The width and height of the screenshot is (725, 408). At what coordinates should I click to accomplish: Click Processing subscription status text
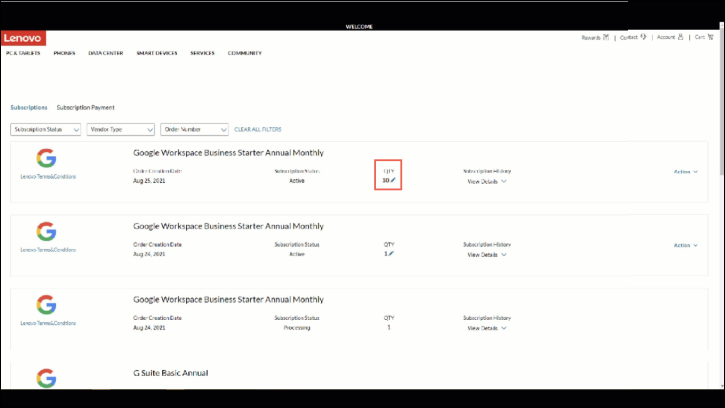click(x=297, y=327)
